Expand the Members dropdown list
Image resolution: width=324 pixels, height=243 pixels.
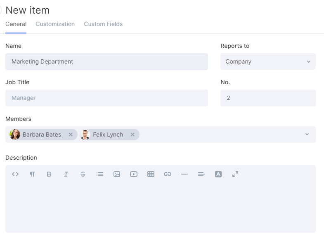tap(307, 134)
